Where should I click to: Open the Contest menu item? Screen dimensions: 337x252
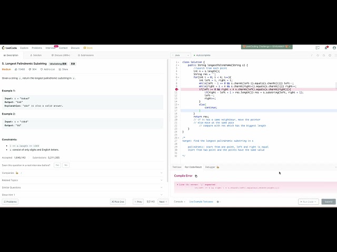coord(63,48)
